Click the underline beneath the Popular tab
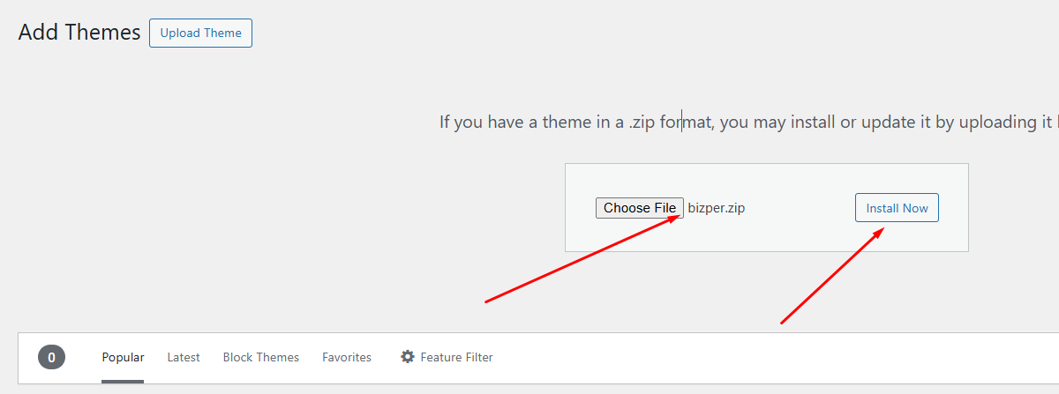1059x394 pixels. pos(123,381)
